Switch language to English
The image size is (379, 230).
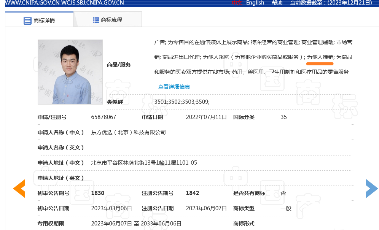[x=255, y=3]
